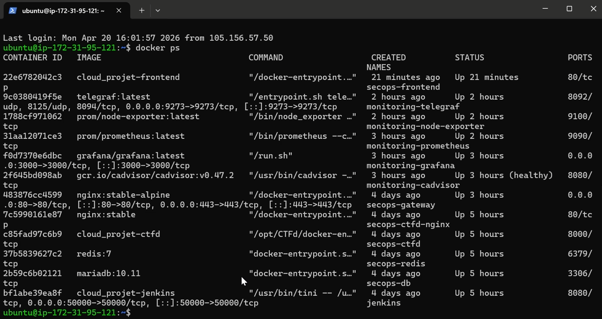Click the STATUS column header
The height and width of the screenshot is (319, 602).
coord(469,57)
